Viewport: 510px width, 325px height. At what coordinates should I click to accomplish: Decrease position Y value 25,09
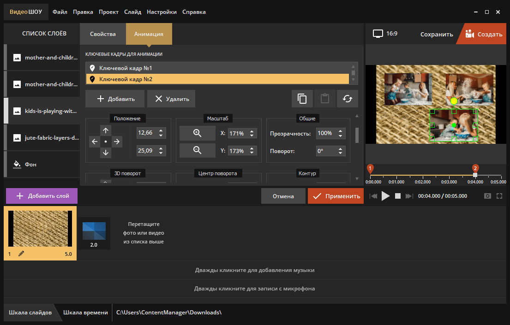pos(161,153)
